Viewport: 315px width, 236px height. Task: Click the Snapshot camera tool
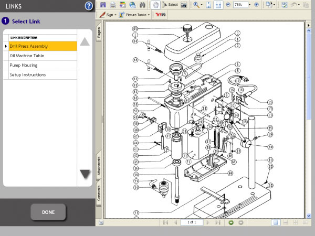tap(184, 5)
